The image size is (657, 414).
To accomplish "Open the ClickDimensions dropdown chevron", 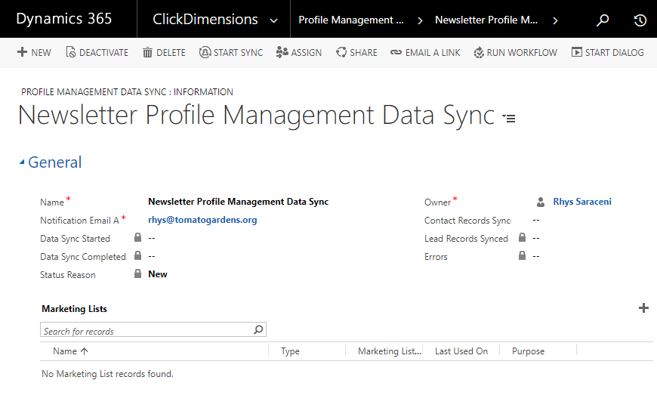I will 273,20.
